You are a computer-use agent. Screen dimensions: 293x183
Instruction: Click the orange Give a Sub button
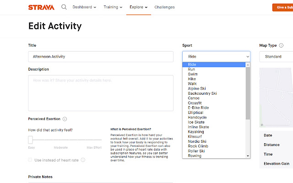(x=282, y=7)
